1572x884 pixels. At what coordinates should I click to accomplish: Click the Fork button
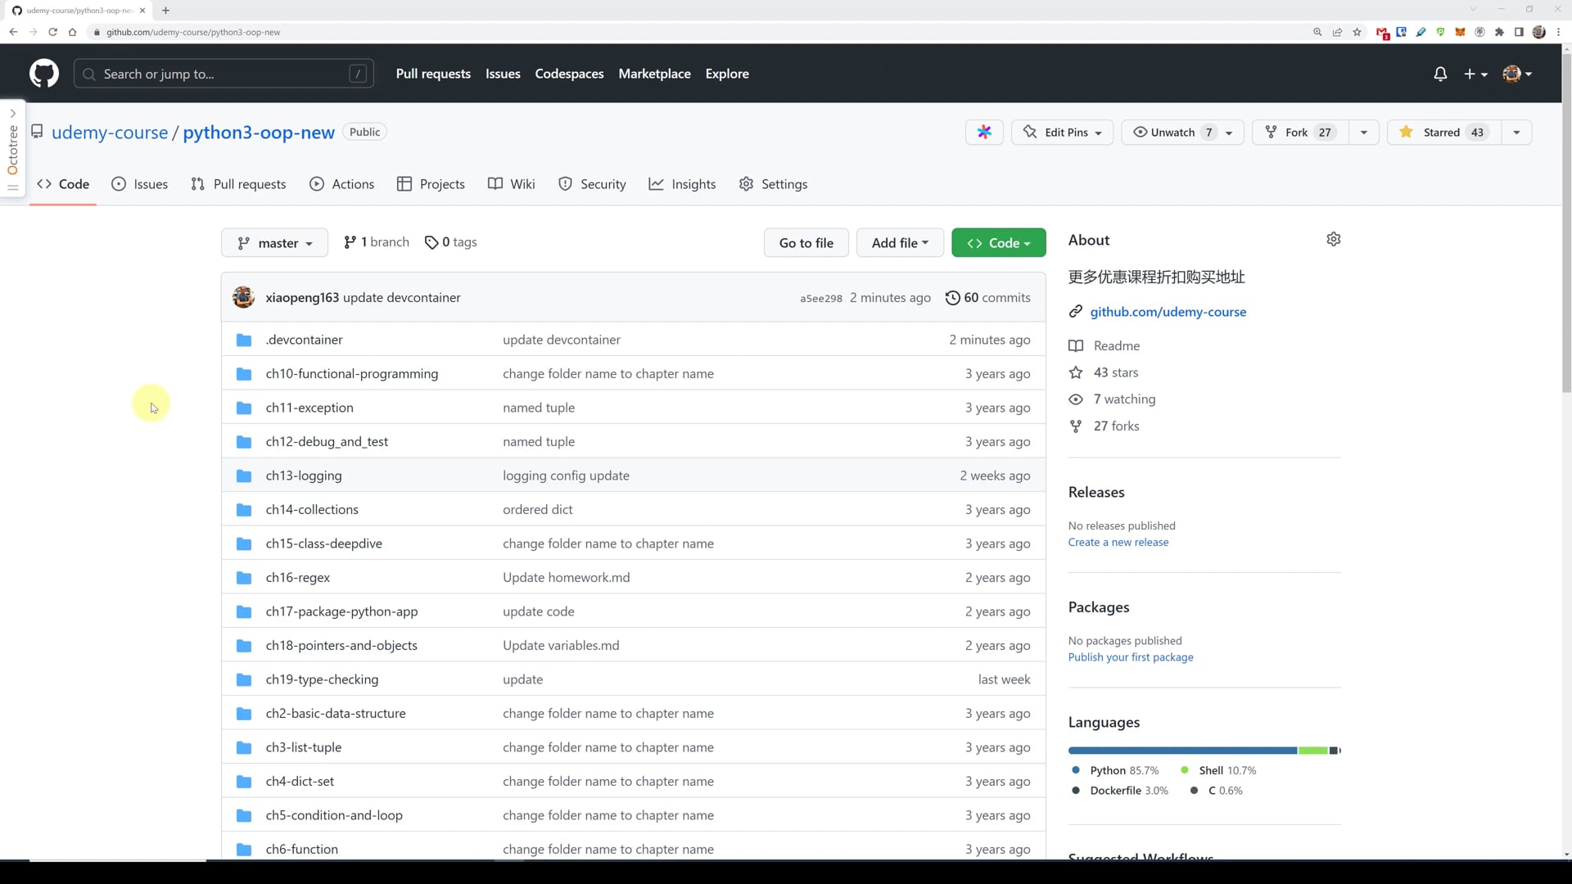[x=1299, y=133]
